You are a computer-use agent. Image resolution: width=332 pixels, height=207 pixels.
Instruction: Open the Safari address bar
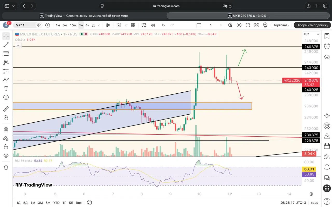tap(166, 6)
